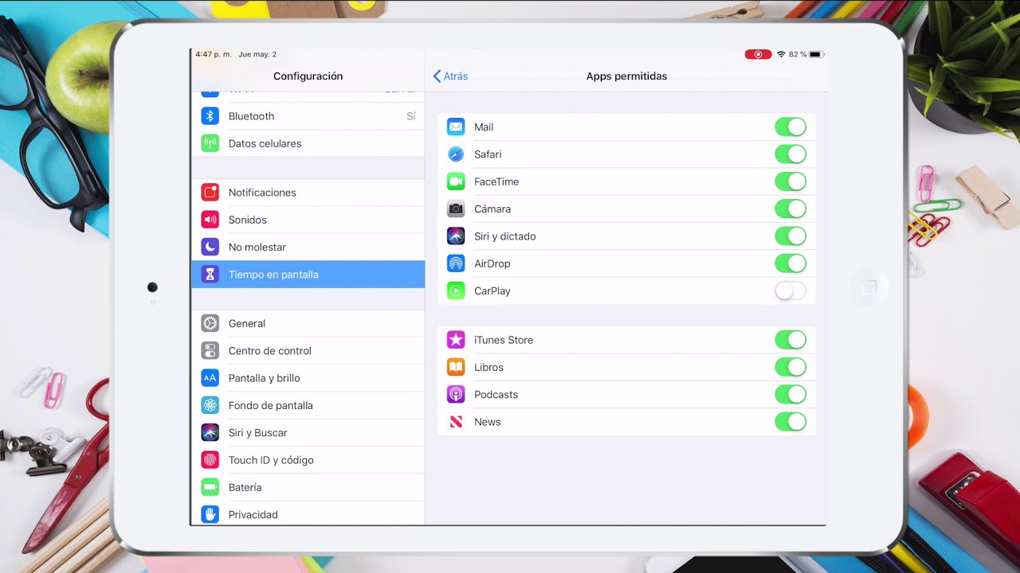Turn off the Libros switch
Image resolution: width=1020 pixels, height=573 pixels.
[790, 367]
